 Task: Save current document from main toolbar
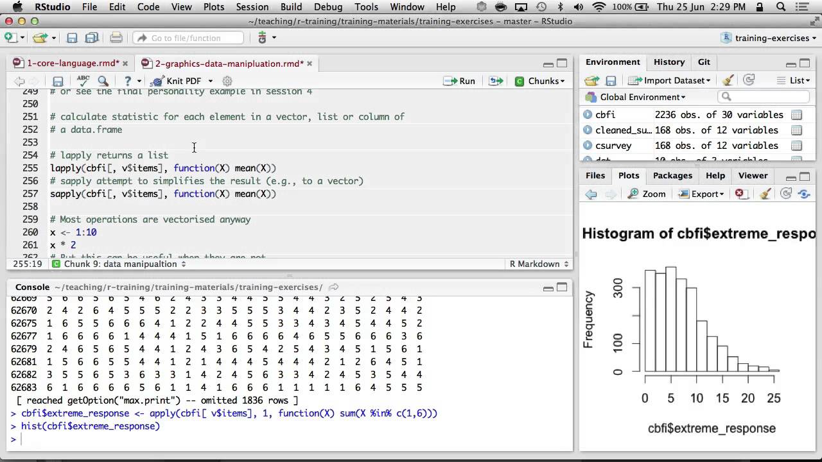pos(72,38)
